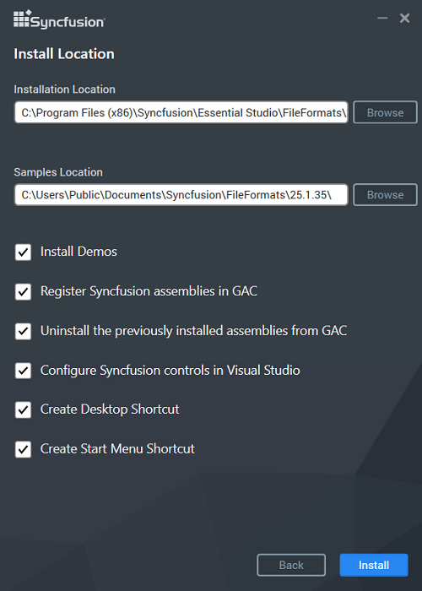Click the 'Samples Location' field label

pyautogui.click(x=58, y=172)
